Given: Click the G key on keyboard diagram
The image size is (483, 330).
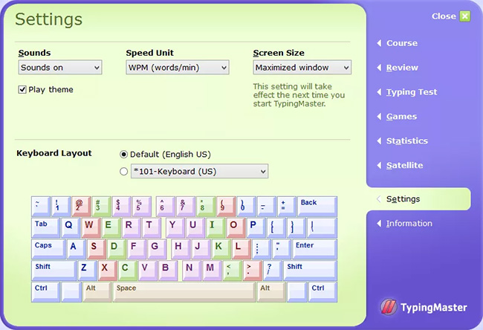Looking at the screenshot, I should tap(158, 249).
